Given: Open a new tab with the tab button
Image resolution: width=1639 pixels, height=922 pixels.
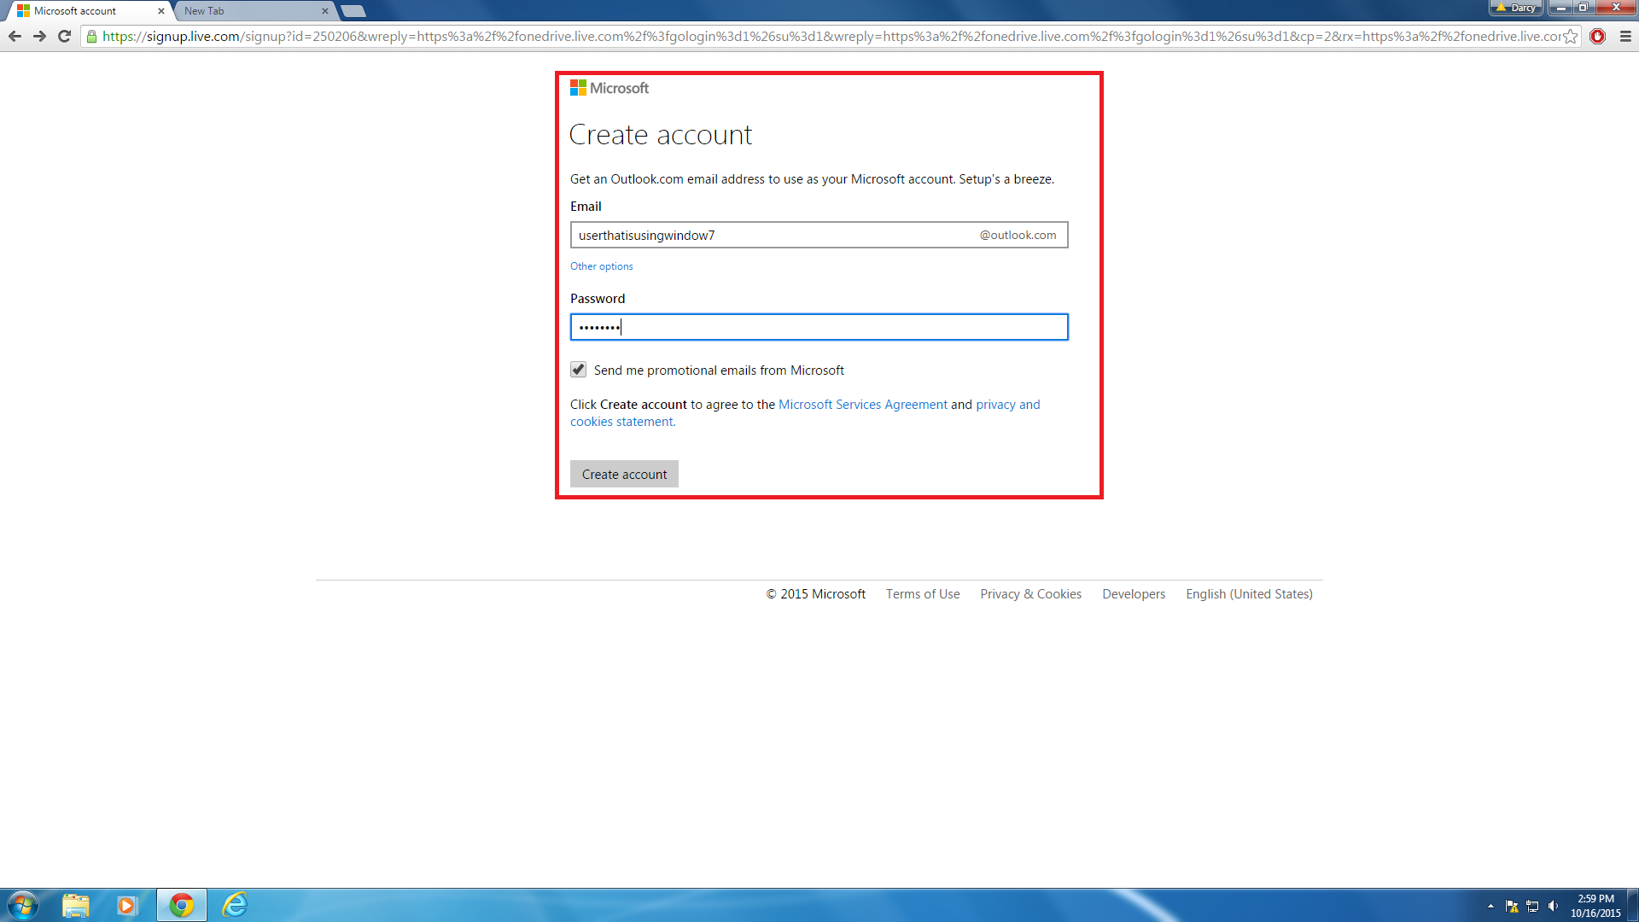Looking at the screenshot, I should pos(353,11).
